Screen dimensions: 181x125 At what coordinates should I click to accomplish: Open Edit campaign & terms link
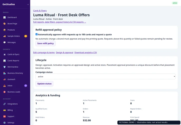(44, 52)
